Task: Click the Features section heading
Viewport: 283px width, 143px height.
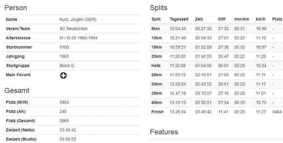Action: pyautogui.click(x=164, y=132)
